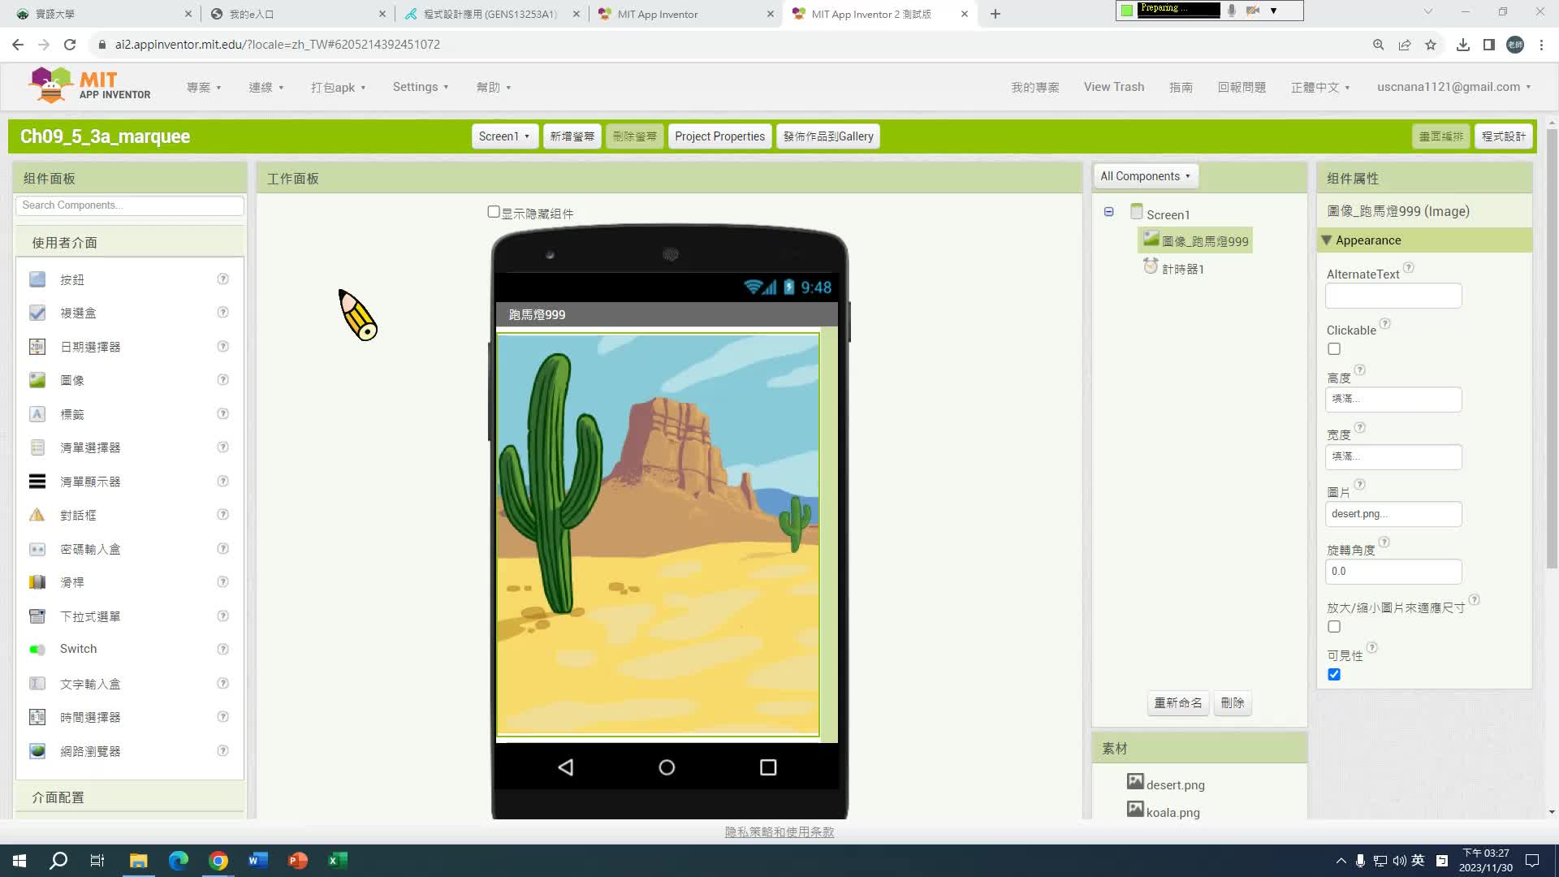1559x877 pixels.
Task: Select the ListPicker component icon
Action: 37,447
